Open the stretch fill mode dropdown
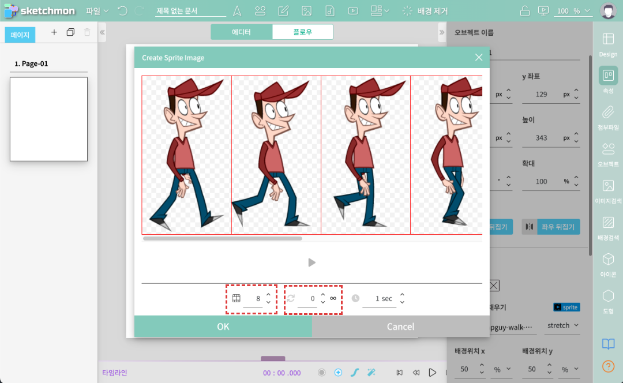The width and height of the screenshot is (623, 383). coord(562,325)
